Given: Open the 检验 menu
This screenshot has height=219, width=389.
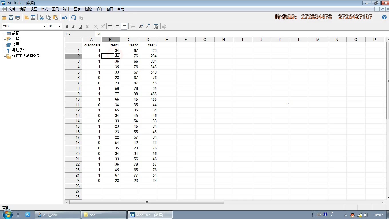Looking at the screenshot, I should click(x=88, y=9).
